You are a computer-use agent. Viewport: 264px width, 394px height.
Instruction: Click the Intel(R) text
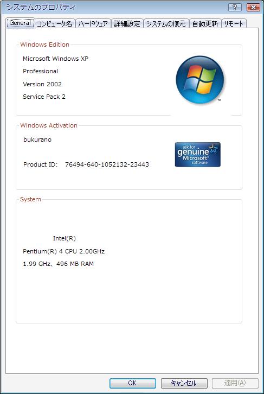[65, 238]
